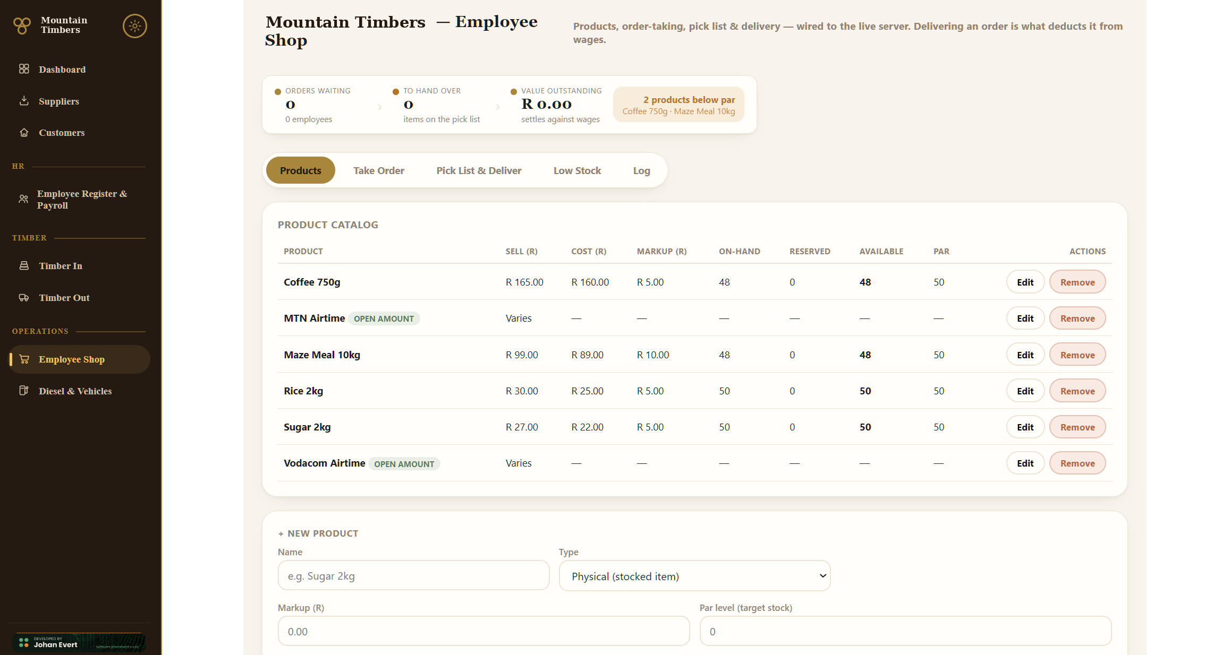Click the Value Outstanding R 0.00 amount
The height and width of the screenshot is (655, 1222).
tap(546, 104)
